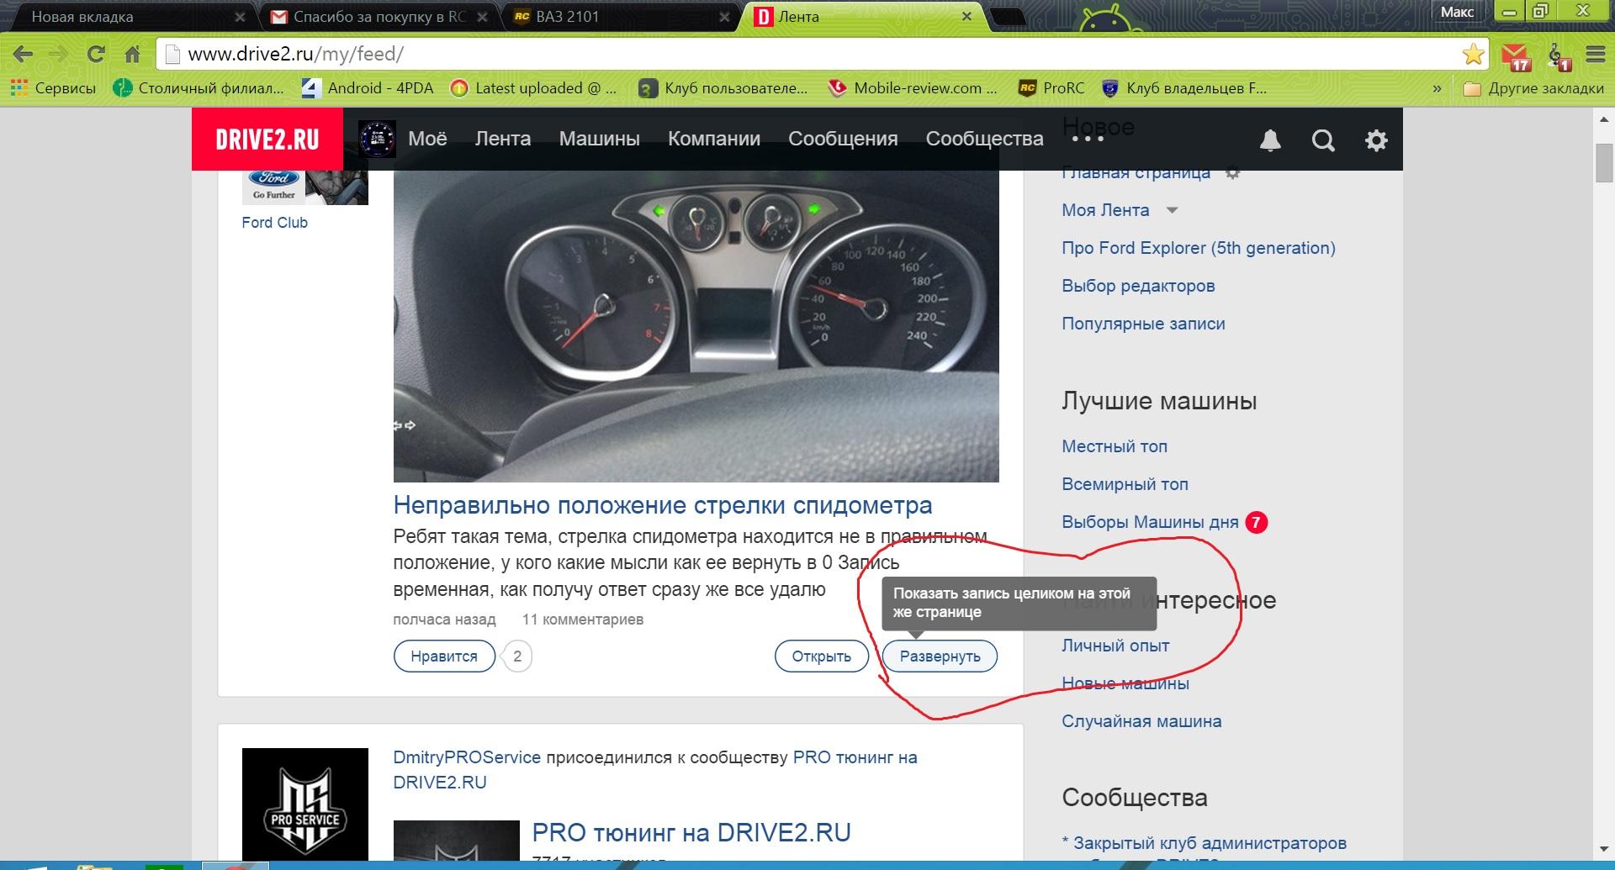The width and height of the screenshot is (1615, 870).
Task: Open the Выборы Машины дня link
Action: tap(1150, 522)
